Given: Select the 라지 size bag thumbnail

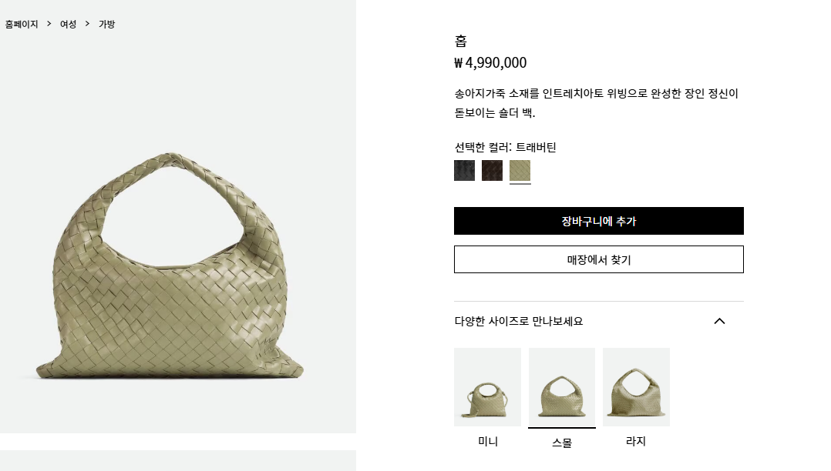Looking at the screenshot, I should pyautogui.click(x=636, y=387).
